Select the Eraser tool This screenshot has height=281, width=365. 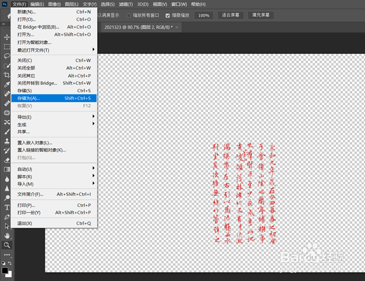7,160
